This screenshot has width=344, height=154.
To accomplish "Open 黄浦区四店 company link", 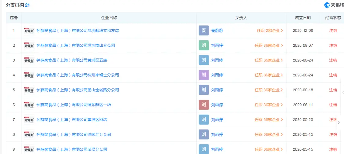I will 72,119.
